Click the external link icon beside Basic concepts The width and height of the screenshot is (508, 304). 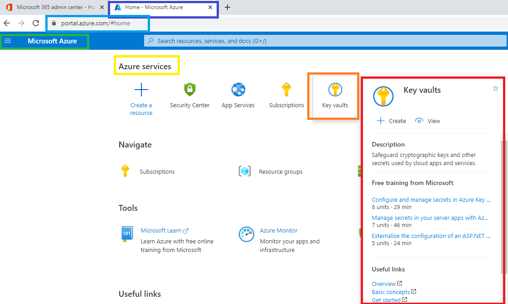pyautogui.click(x=414, y=291)
